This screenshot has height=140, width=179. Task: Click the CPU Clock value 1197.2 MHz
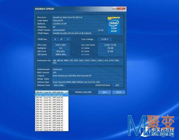tap(61, 45)
